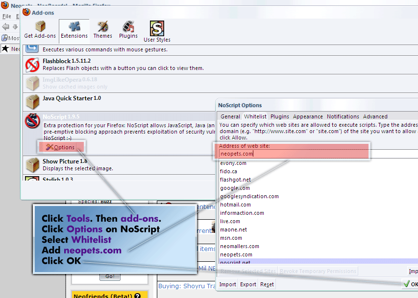Open the Plugins tab in NoScript Options
The height and width of the screenshot is (298, 418).
(x=280, y=116)
